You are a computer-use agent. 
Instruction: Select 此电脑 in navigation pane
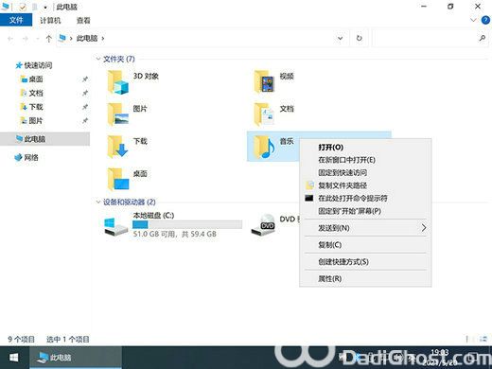tap(45, 139)
